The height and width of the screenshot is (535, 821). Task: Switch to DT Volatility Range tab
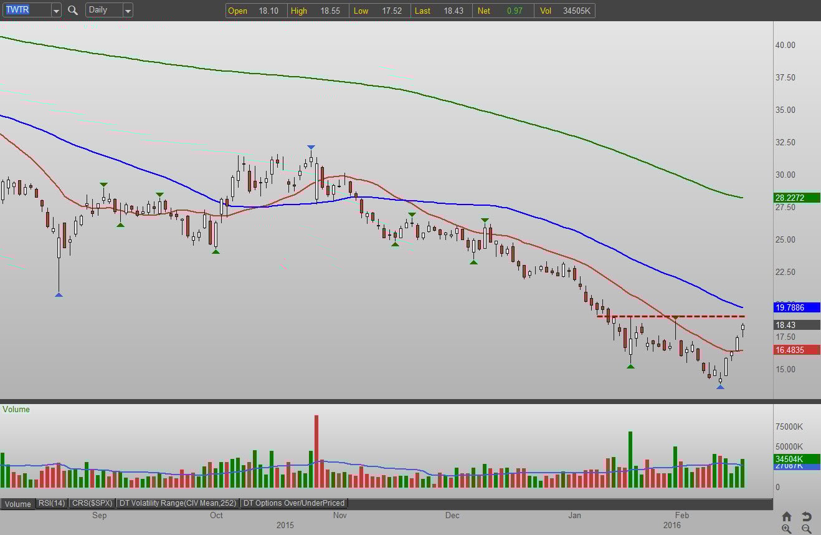click(x=178, y=503)
